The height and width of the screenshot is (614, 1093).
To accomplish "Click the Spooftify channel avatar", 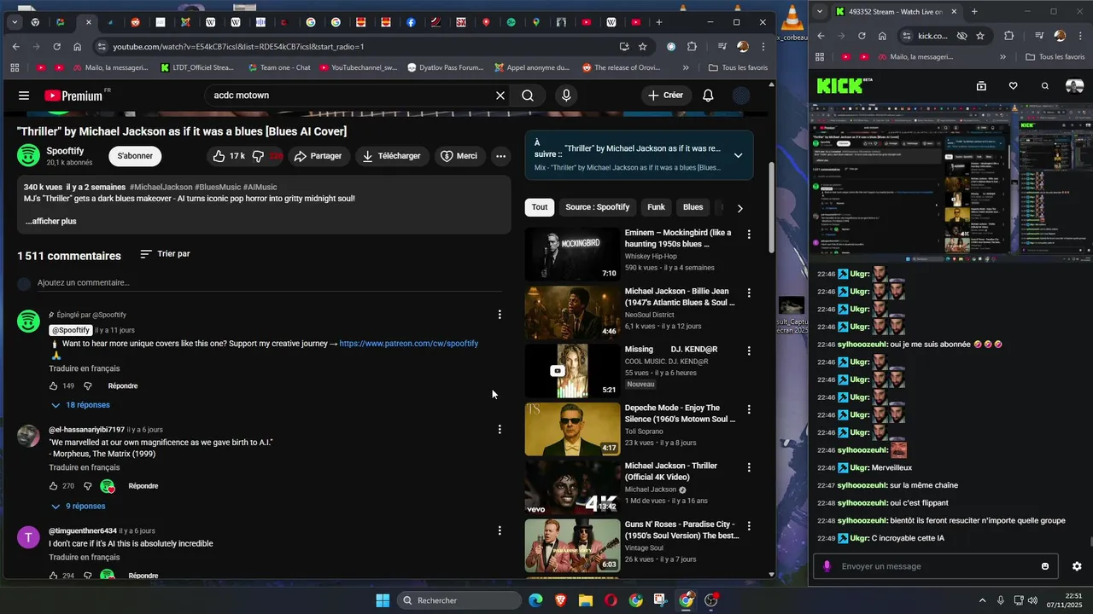I will pyautogui.click(x=28, y=155).
